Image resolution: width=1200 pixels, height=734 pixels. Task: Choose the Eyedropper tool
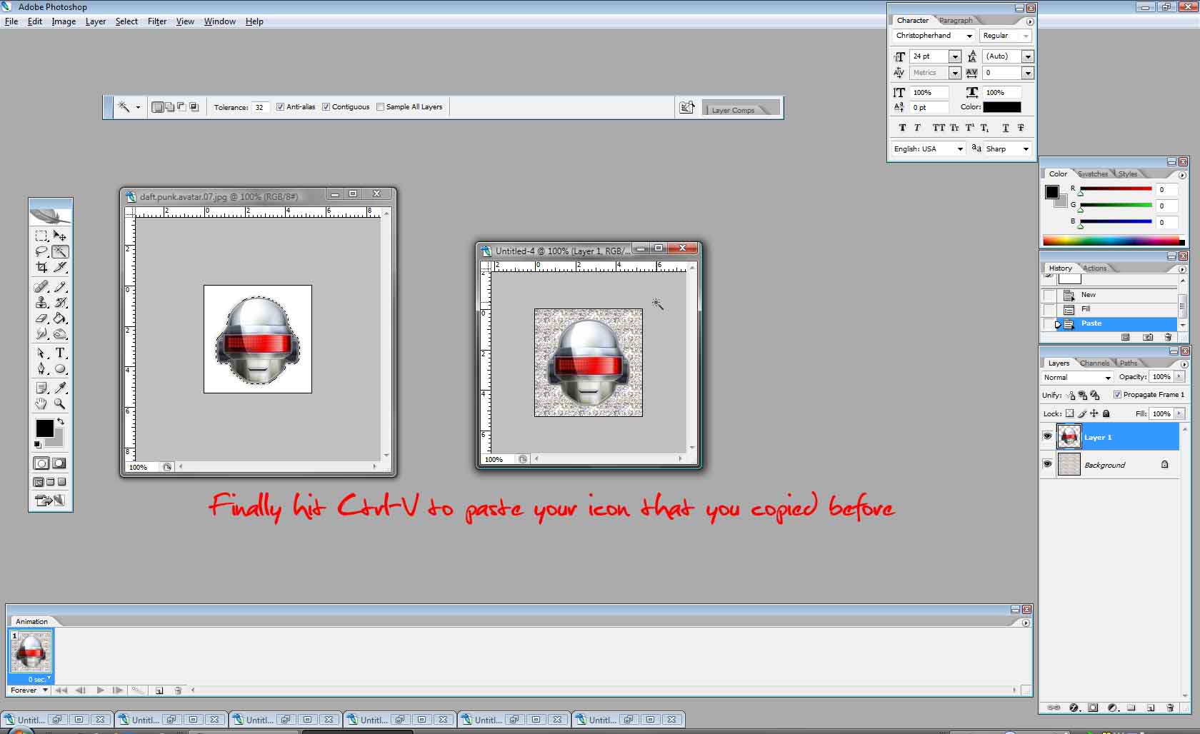click(x=61, y=388)
